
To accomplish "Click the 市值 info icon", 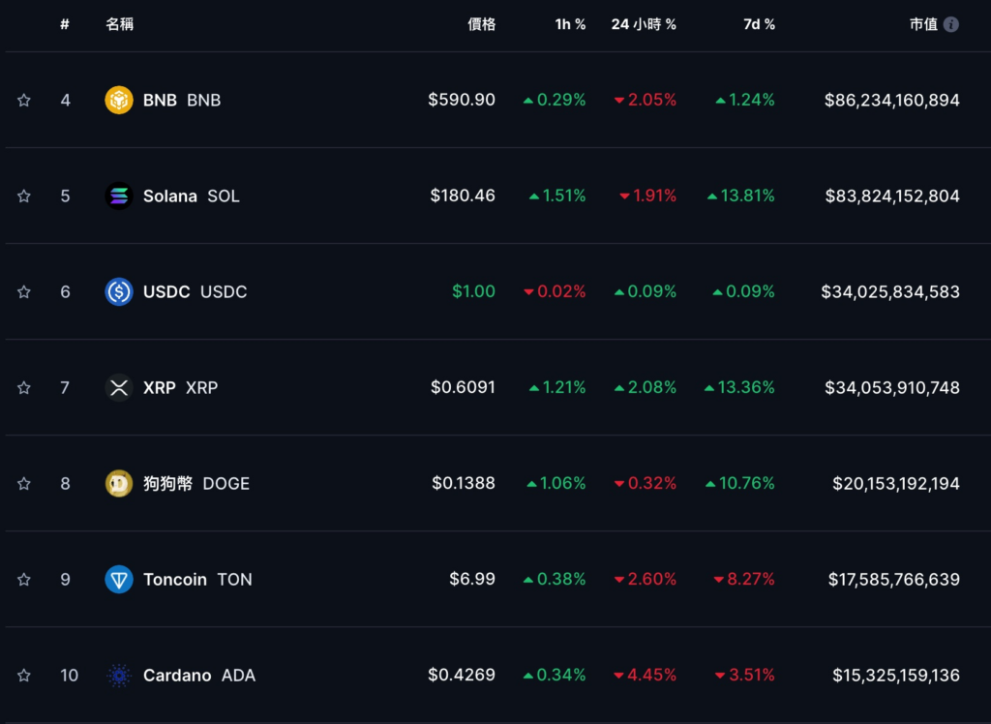I will (x=950, y=24).
